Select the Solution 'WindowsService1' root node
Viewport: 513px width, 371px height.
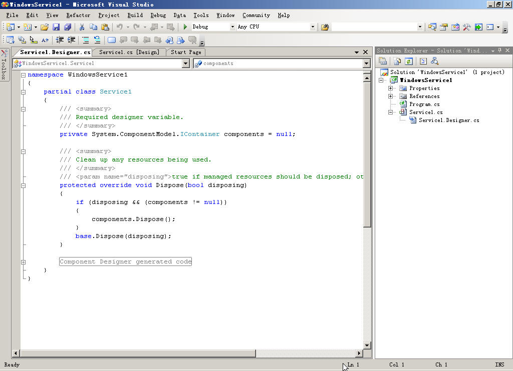[x=447, y=72]
